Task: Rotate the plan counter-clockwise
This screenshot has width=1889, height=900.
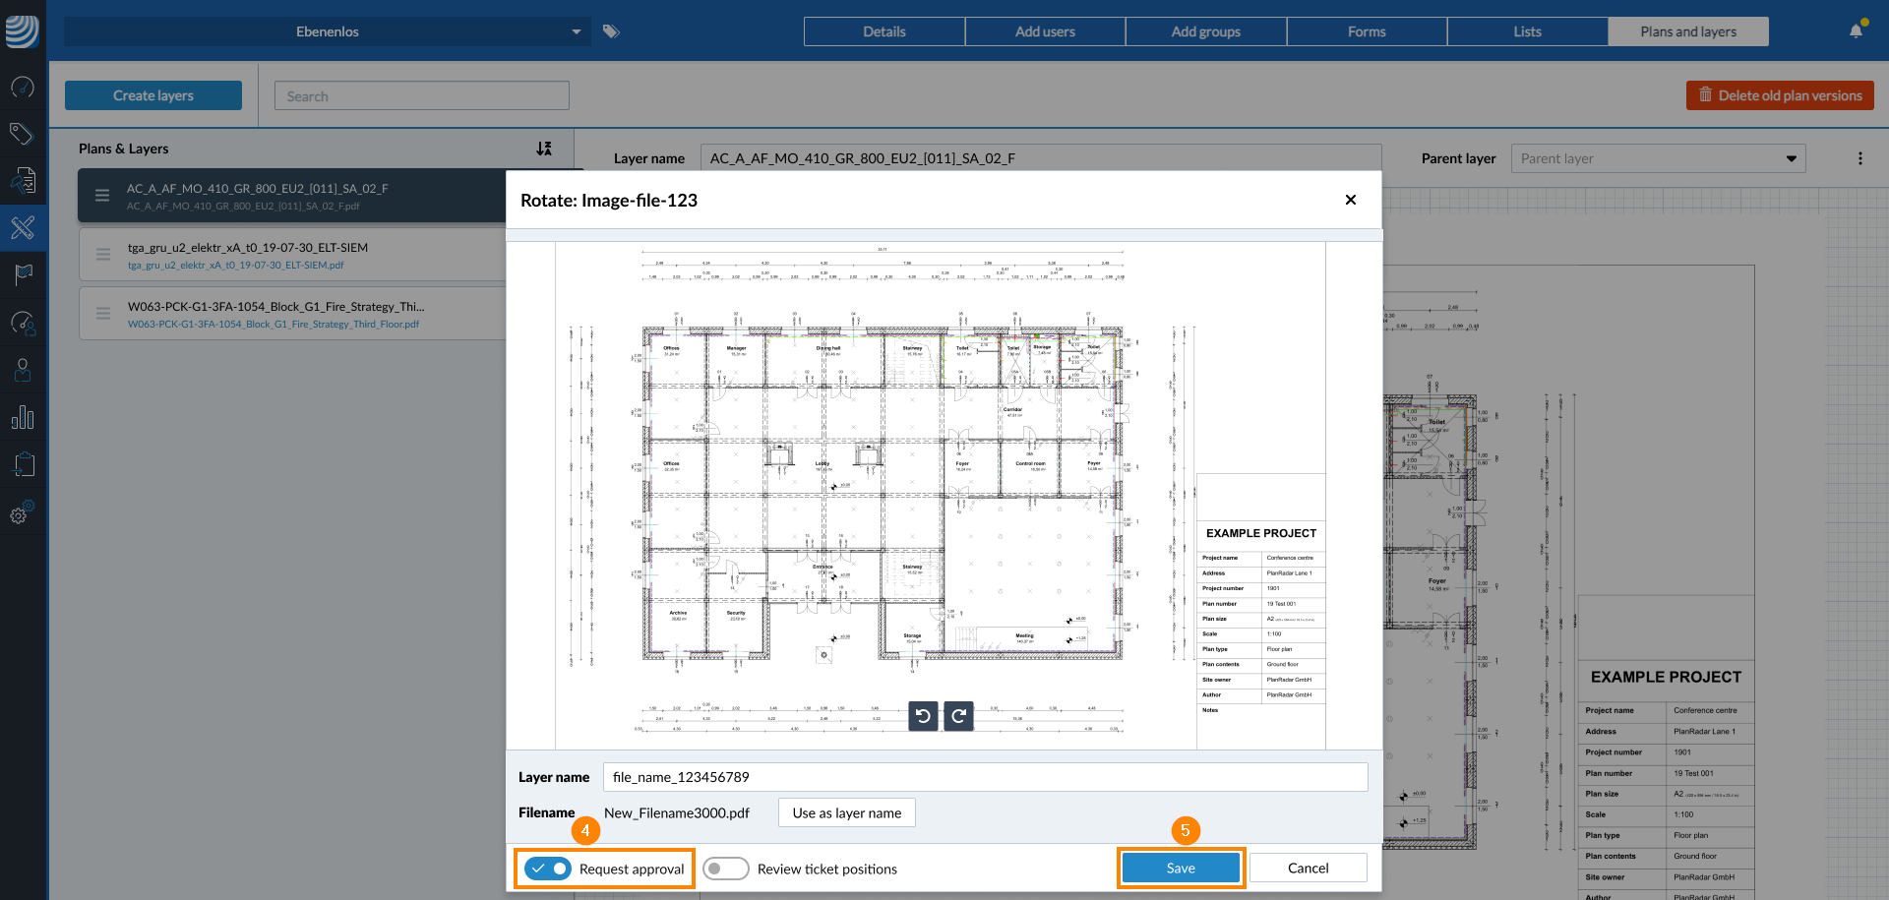Action: tap(923, 716)
